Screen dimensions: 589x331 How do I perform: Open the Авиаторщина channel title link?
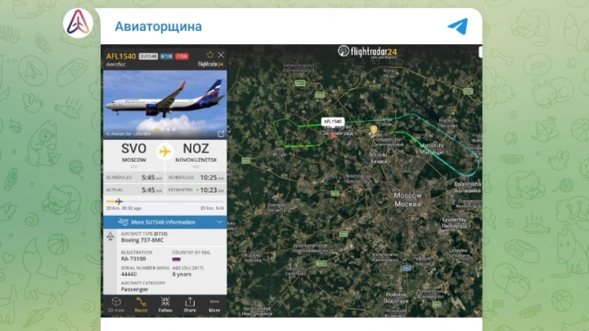(x=158, y=27)
